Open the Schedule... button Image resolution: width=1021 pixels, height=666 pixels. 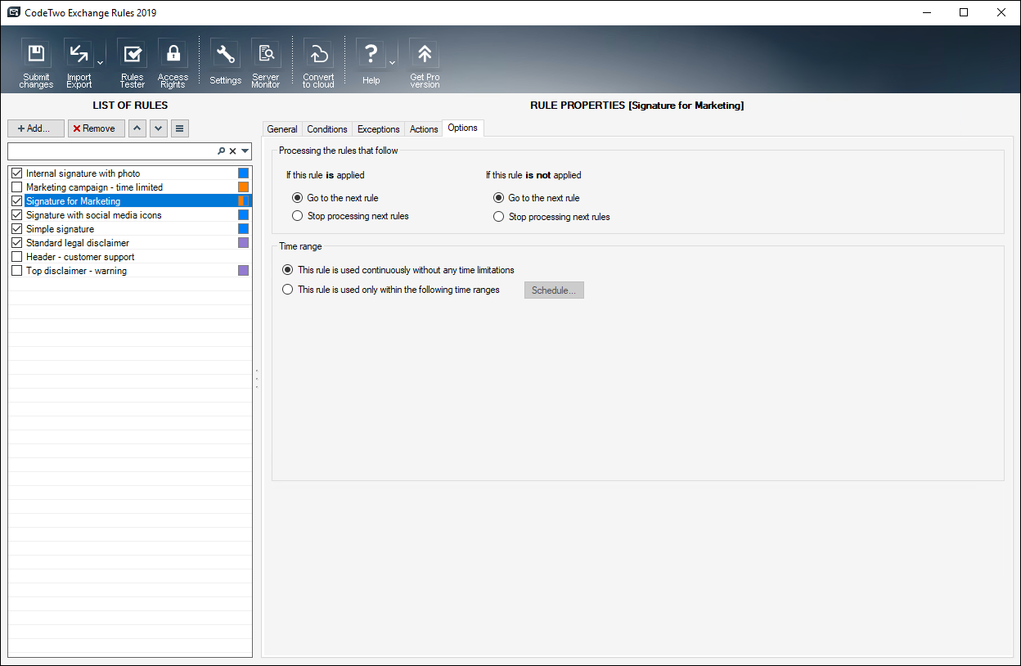554,290
